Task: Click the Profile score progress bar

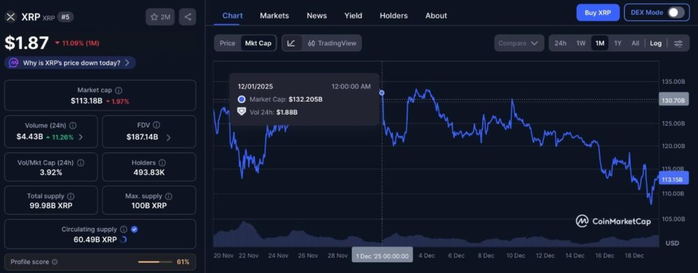Action: click(154, 261)
